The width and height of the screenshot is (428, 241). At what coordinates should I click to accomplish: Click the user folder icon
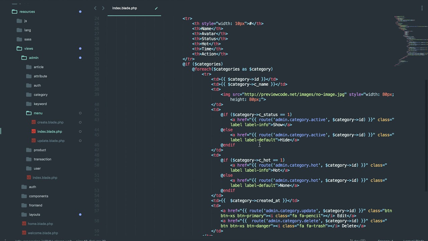coord(29,168)
